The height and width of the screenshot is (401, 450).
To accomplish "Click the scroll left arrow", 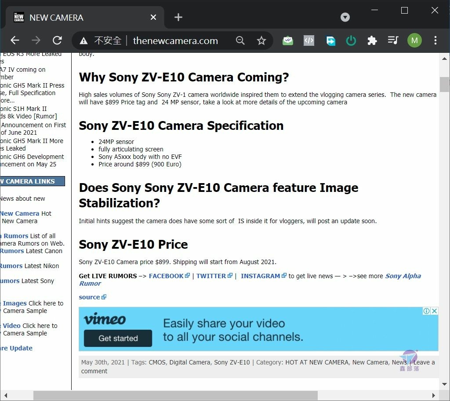I will click(x=6, y=396).
